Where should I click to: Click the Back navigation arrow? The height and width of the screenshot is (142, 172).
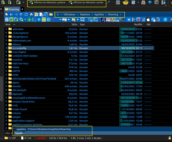coord(11,14)
